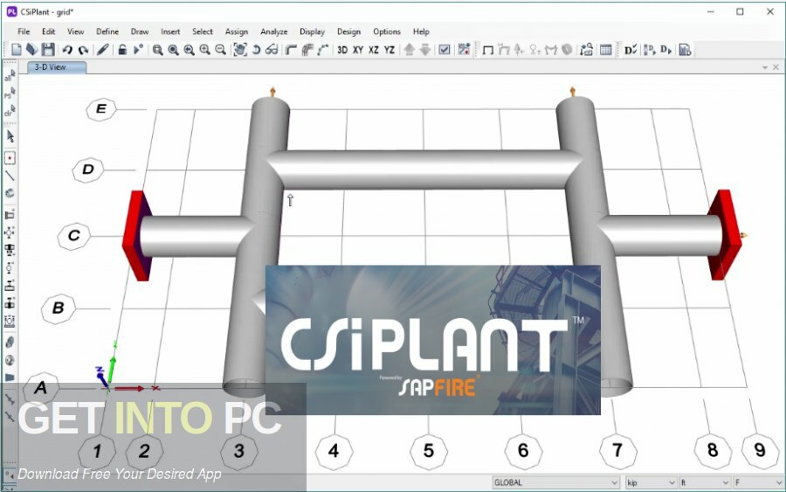The height and width of the screenshot is (492, 786).
Task: Restore full view with second magnifier icon
Action: click(174, 50)
